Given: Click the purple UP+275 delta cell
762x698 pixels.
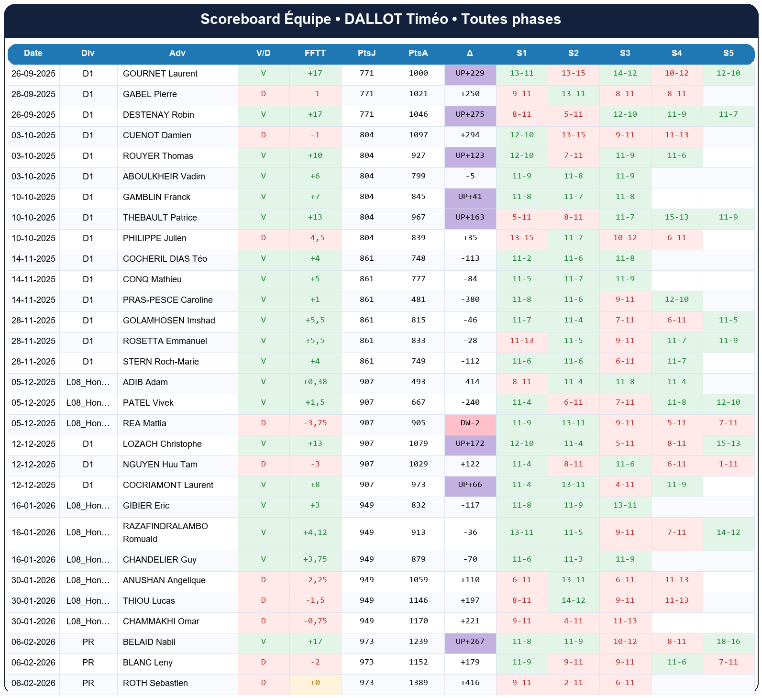Looking at the screenshot, I should (x=470, y=115).
